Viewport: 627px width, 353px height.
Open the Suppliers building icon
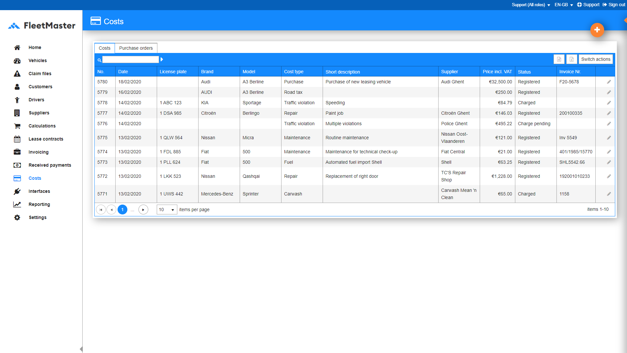tap(17, 113)
